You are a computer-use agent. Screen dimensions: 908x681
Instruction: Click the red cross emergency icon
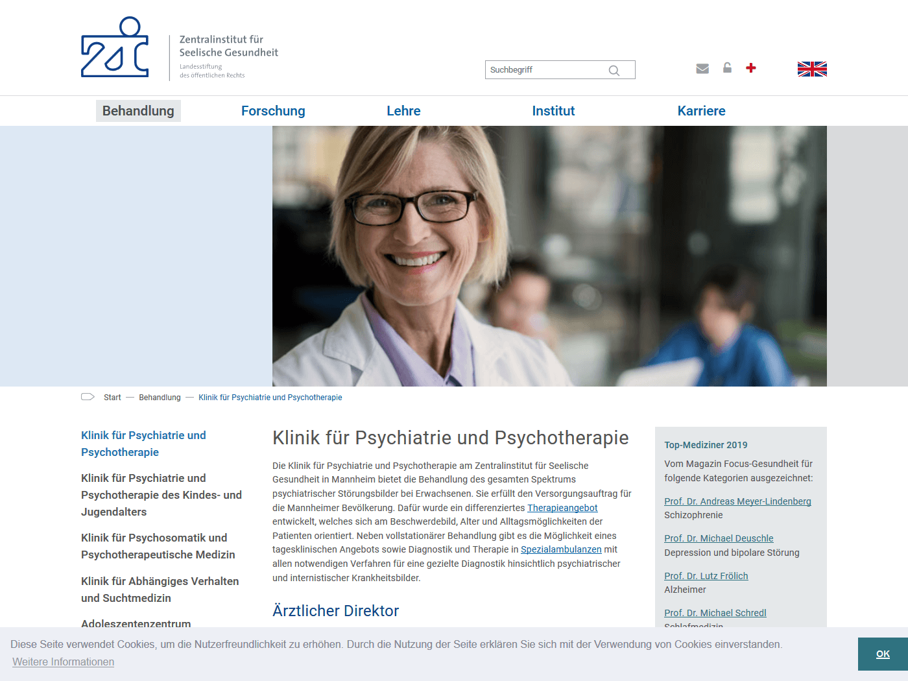coord(751,68)
